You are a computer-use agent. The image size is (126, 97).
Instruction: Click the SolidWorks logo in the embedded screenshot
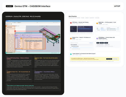point(8,23)
